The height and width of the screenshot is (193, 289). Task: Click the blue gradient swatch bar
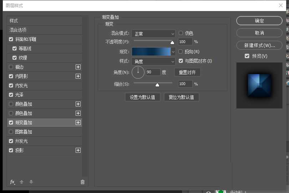pos(151,52)
